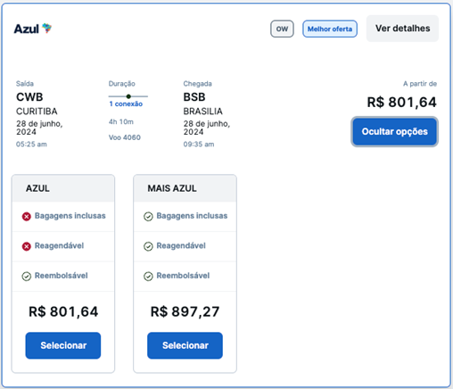Click the departure code CWB
Screen dimensions: 453x389
click(29, 97)
